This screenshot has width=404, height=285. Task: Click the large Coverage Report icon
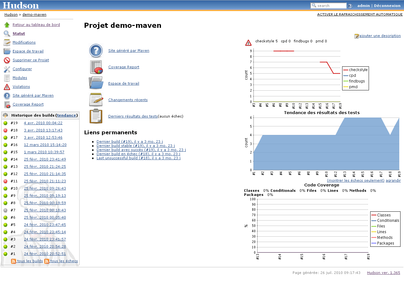96,67
